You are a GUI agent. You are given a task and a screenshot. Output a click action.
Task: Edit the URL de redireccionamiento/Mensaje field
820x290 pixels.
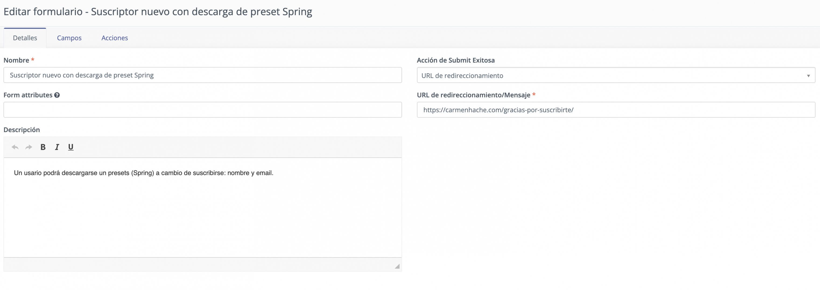(616, 110)
